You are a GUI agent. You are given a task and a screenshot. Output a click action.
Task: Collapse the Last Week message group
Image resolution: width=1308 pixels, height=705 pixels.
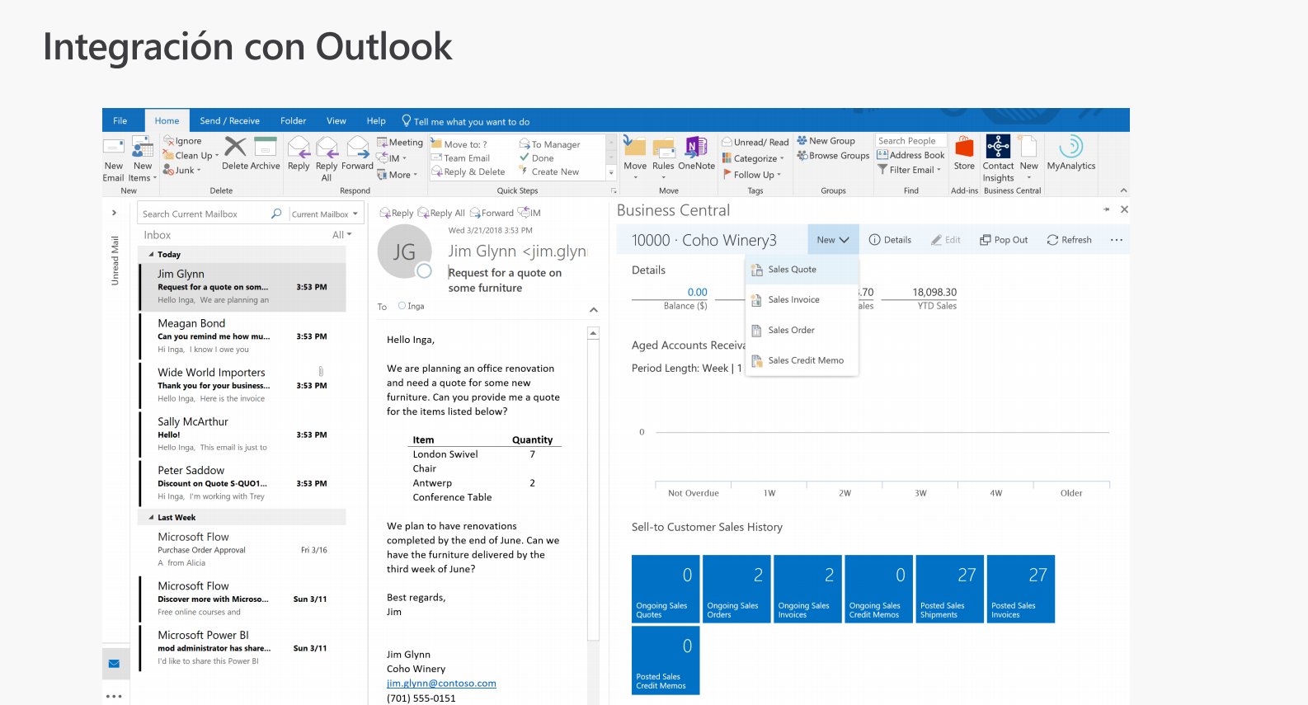point(151,518)
